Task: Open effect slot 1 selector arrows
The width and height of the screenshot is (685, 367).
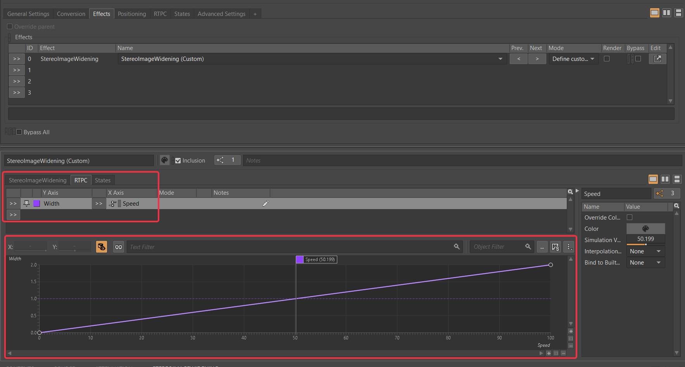Action: (x=17, y=70)
